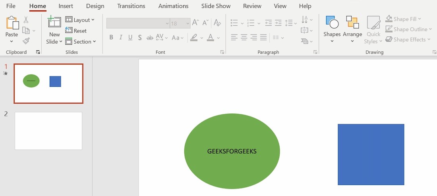Open the File tab
Image resolution: width=437 pixels, height=196 pixels.
pyautogui.click(x=11, y=6)
